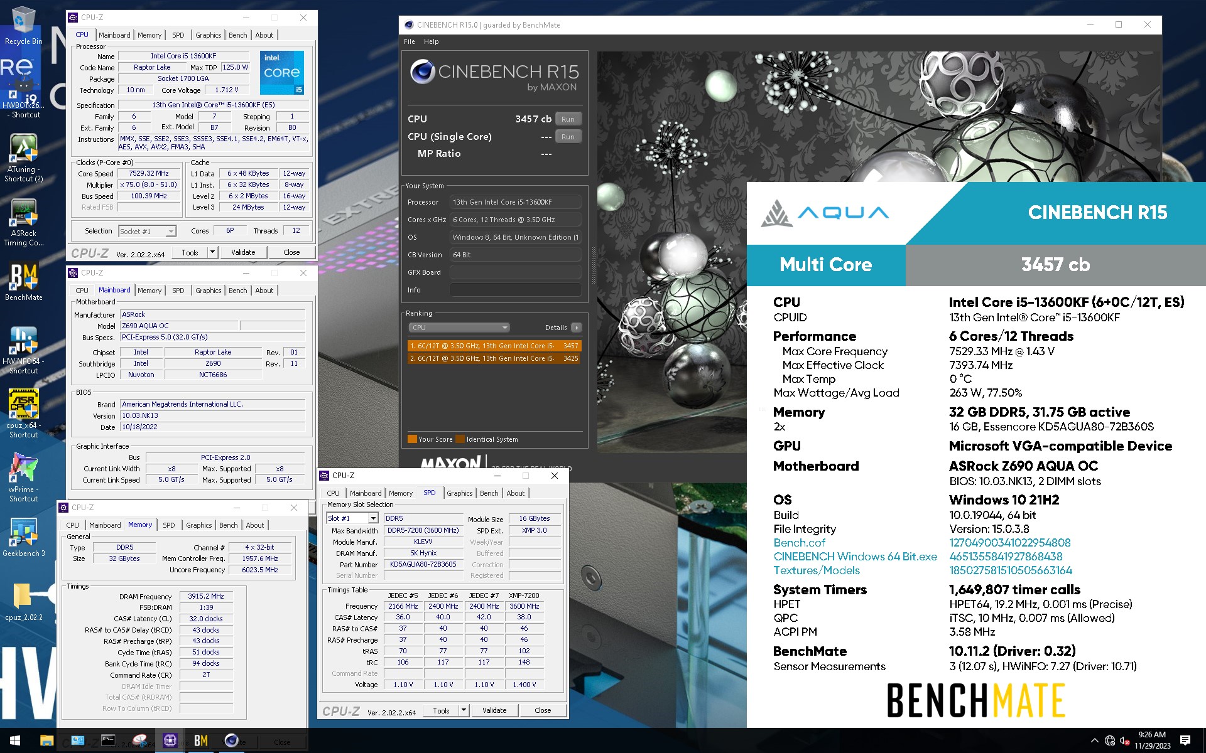Click the 3457 cb Multi Core score

1055,265
